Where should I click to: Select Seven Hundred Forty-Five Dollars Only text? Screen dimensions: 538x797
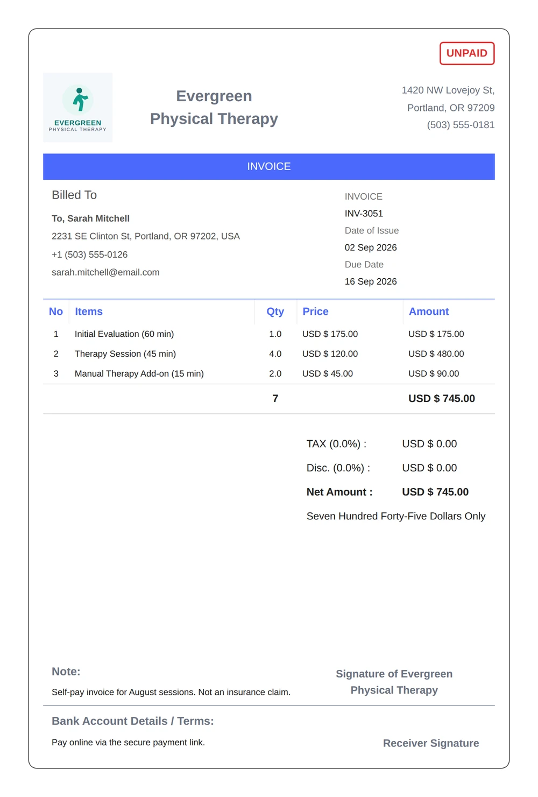396,517
